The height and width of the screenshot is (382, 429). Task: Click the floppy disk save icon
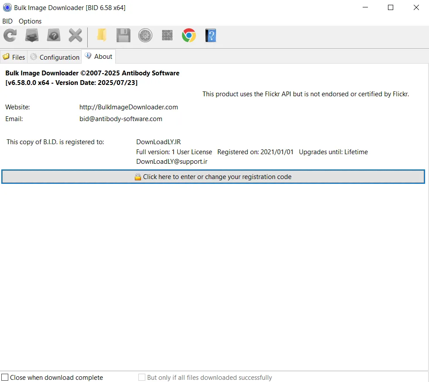click(124, 35)
